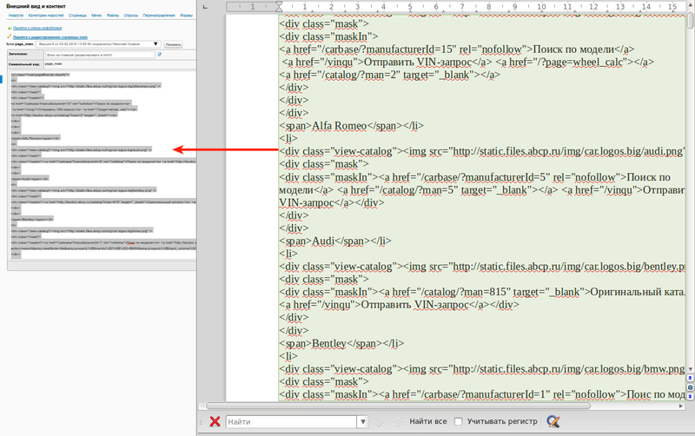Click the manufacturerId=15 link line

[457, 50]
